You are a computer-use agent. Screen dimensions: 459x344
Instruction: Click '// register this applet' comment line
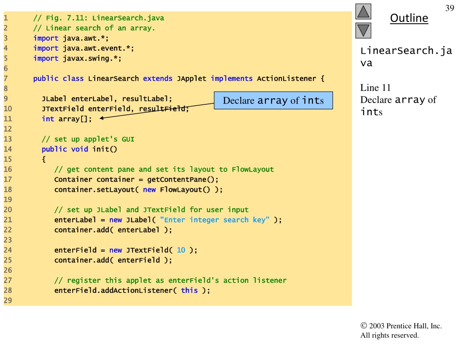coord(170,280)
